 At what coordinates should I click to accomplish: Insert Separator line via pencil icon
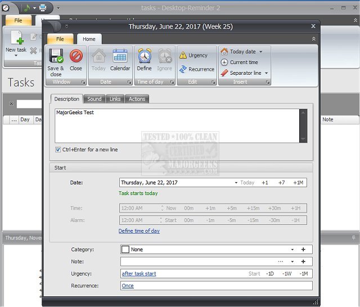[224, 73]
